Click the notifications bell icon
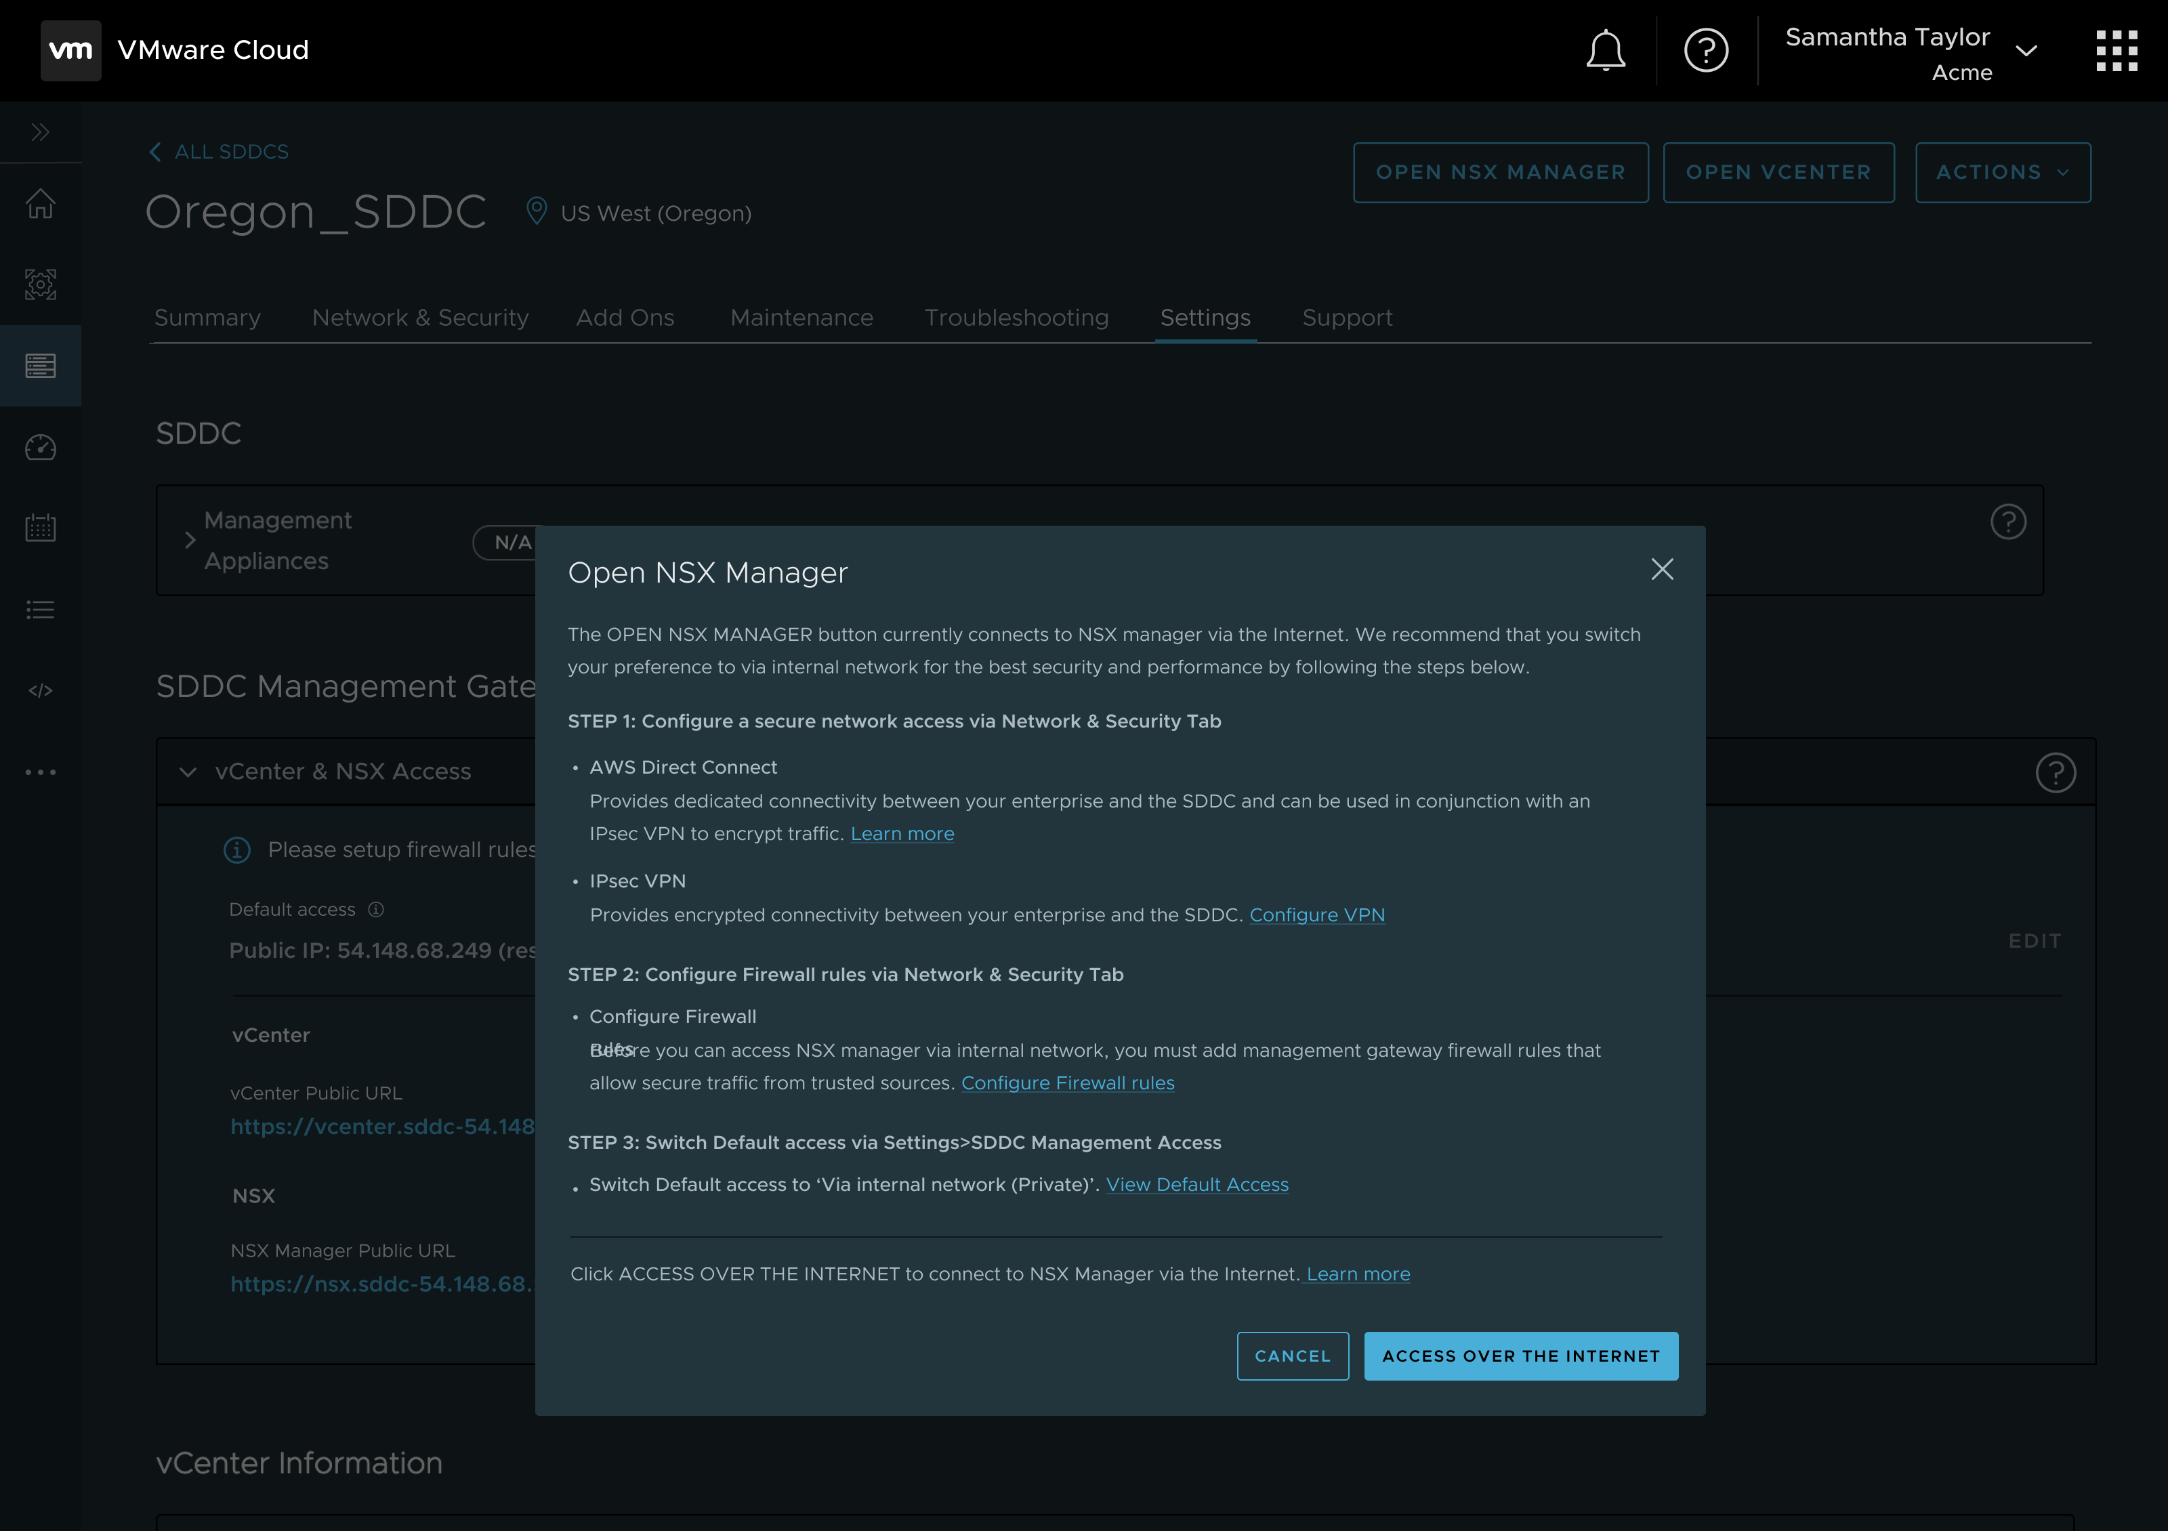This screenshot has width=2168, height=1531. (1604, 50)
